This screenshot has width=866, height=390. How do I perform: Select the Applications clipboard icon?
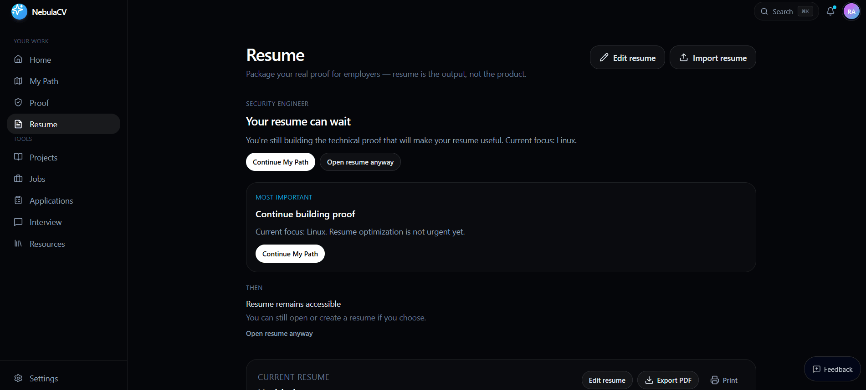[18, 200]
